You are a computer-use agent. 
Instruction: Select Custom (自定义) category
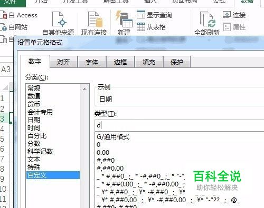(x=53, y=175)
